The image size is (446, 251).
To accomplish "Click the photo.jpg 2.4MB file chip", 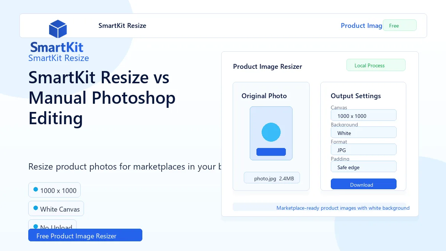I will click(272, 178).
